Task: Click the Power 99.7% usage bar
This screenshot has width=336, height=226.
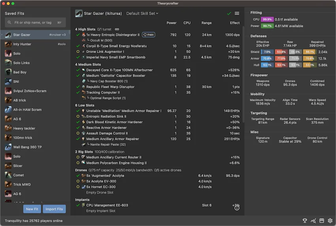Action: [x=267, y=26]
